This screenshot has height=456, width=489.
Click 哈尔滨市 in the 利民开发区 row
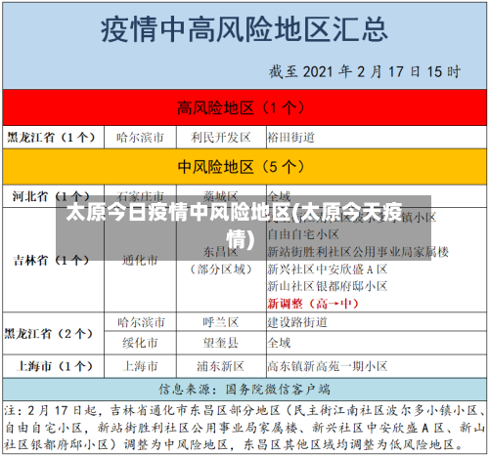click(x=140, y=138)
